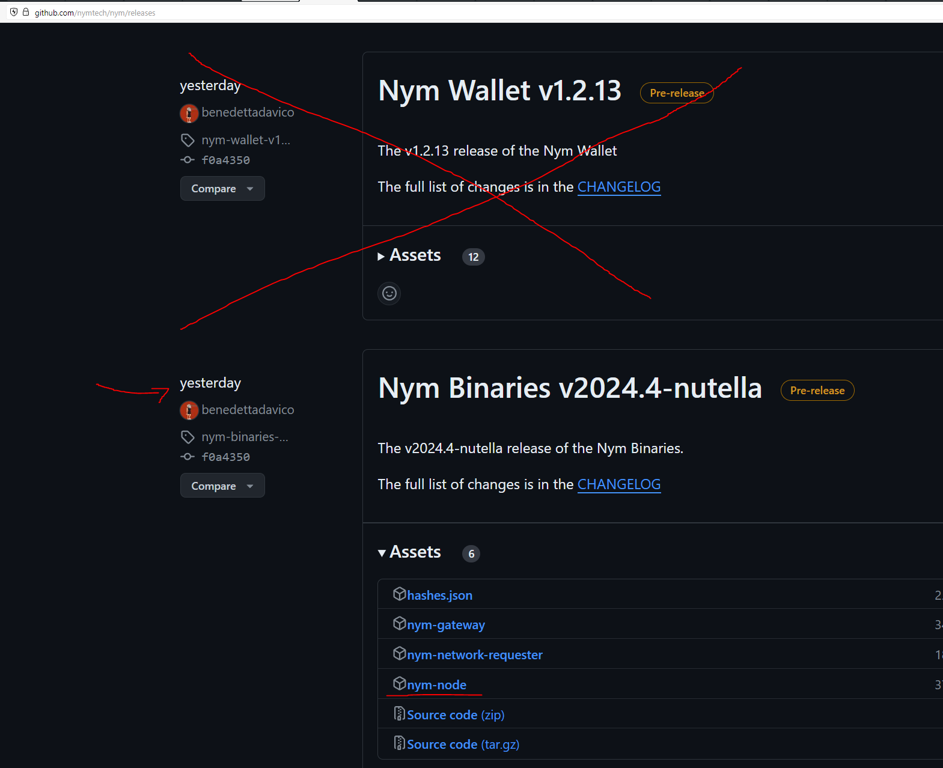943x768 pixels.
Task: Click the shield tracking protection icon
Action: pos(13,12)
